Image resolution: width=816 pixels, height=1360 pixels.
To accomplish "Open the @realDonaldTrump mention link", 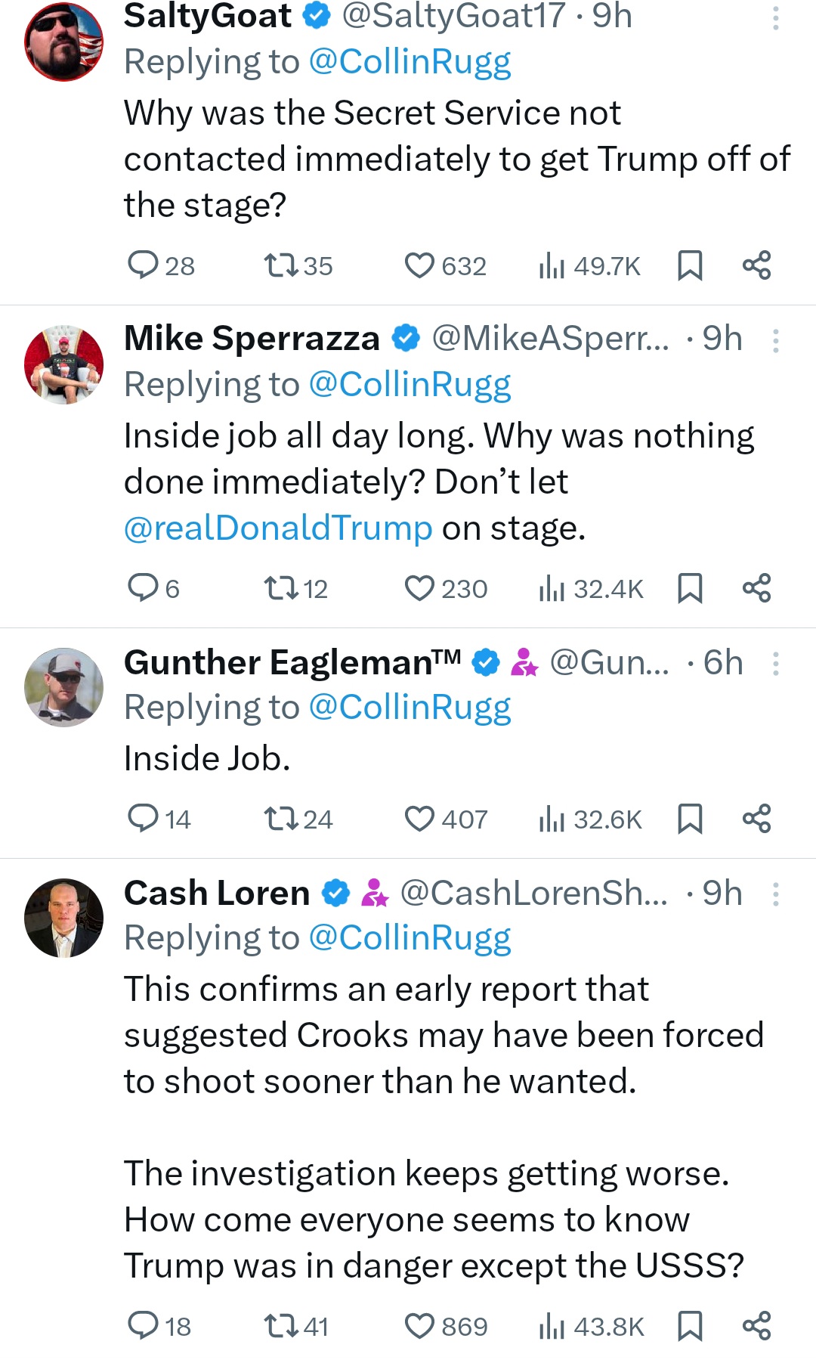I will coord(278,528).
